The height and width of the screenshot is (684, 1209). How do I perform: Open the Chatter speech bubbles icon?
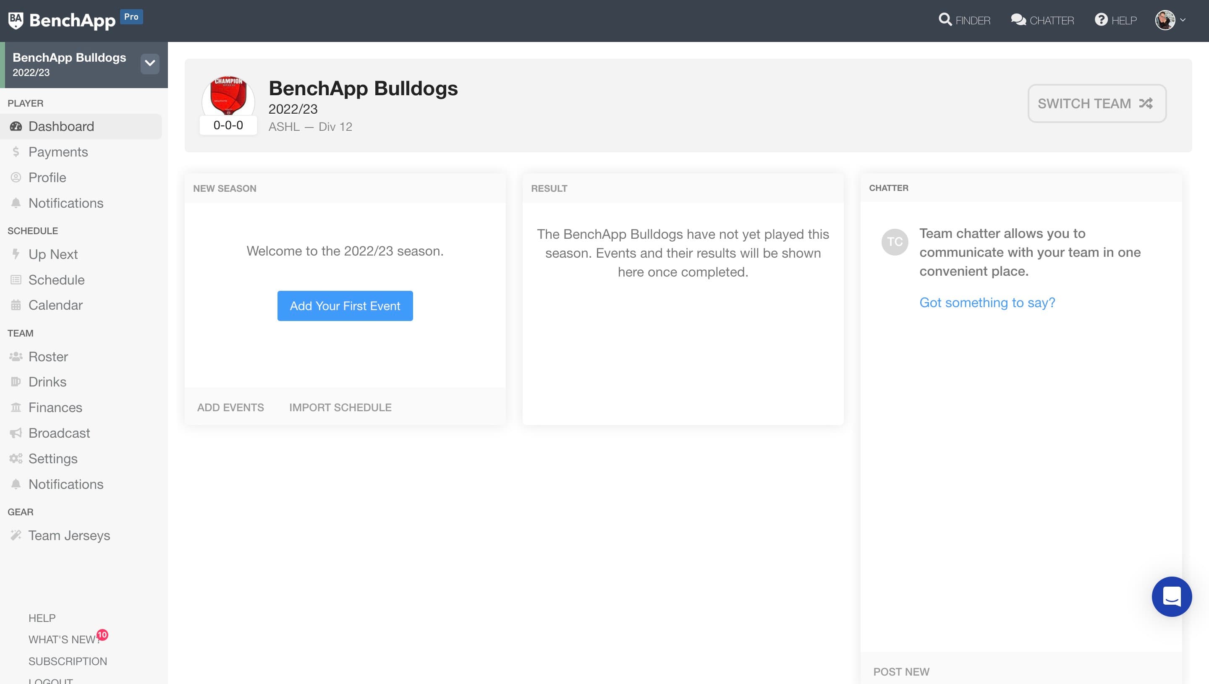(x=1018, y=20)
